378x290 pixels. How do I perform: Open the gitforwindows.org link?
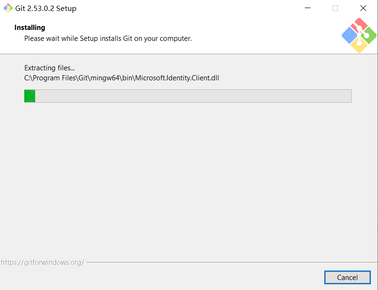coord(42,262)
